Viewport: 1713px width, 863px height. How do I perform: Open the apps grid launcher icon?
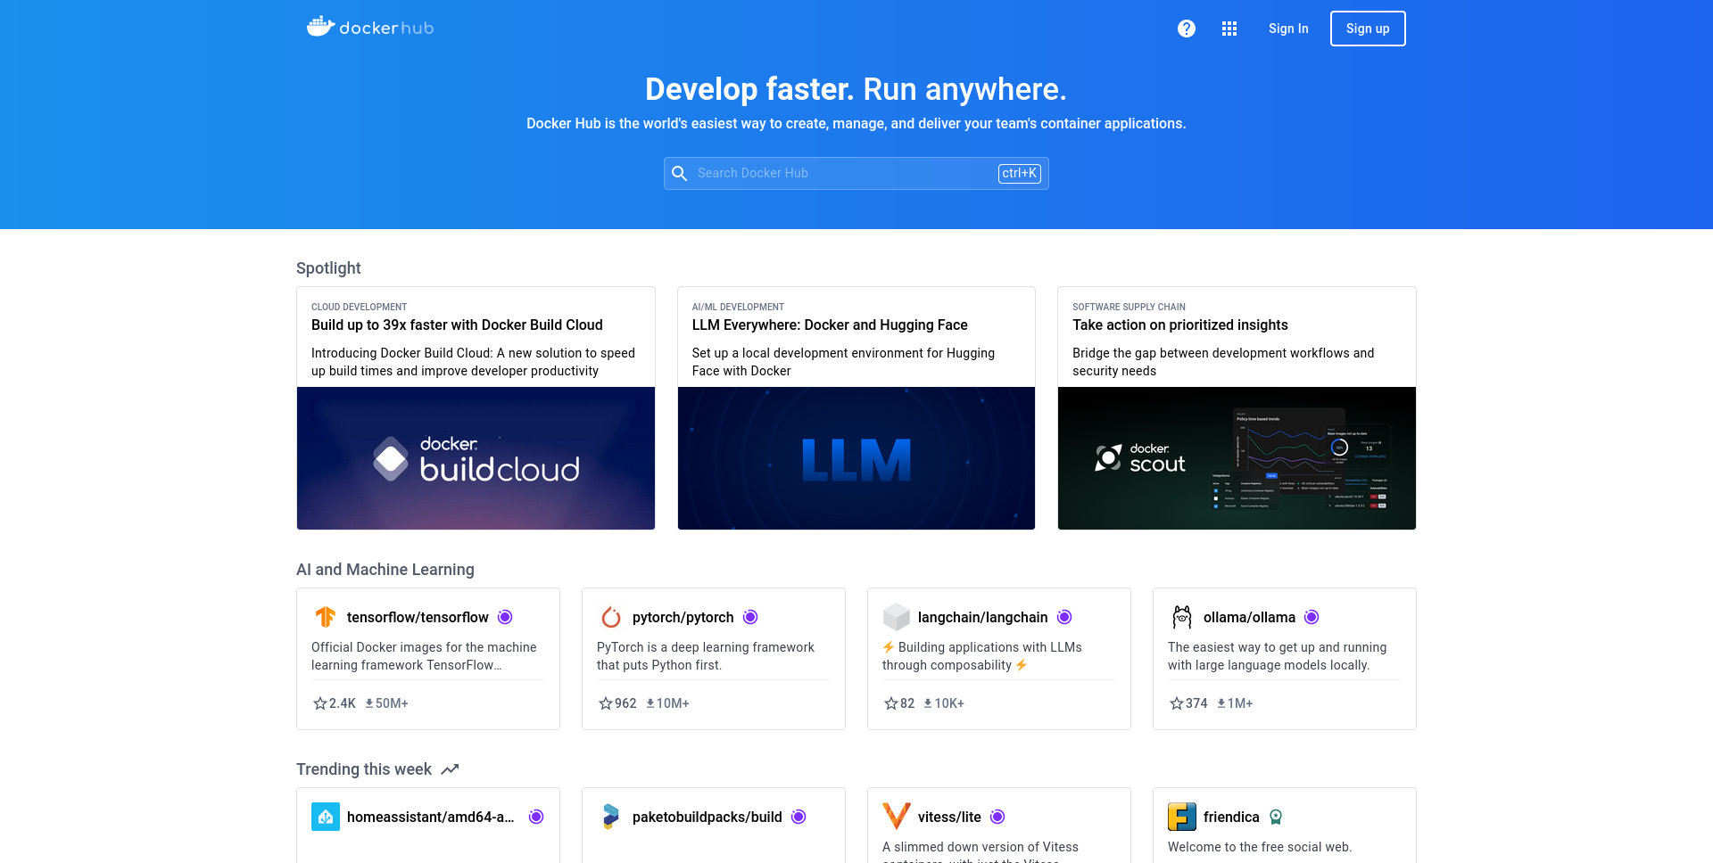[x=1229, y=29]
